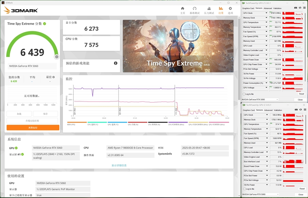The width and height of the screenshot is (308, 198).
Task: Open the NVIDIA GeForce RTX 5060 selector in upper GPU-Z
Action: coord(260,99)
